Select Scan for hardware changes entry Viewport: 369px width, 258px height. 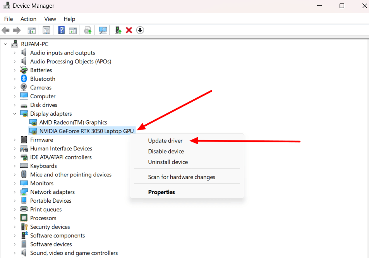click(182, 177)
